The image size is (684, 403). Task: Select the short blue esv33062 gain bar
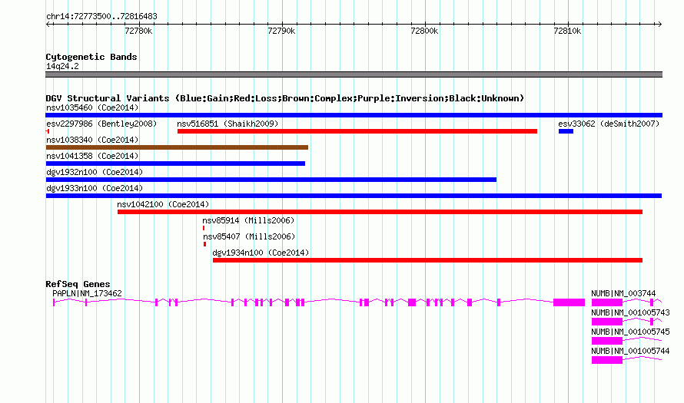[566, 131]
